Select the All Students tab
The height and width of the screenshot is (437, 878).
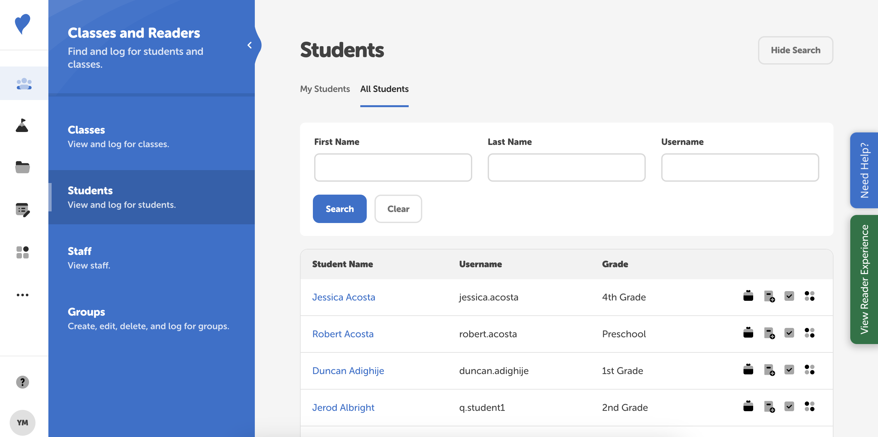385,88
